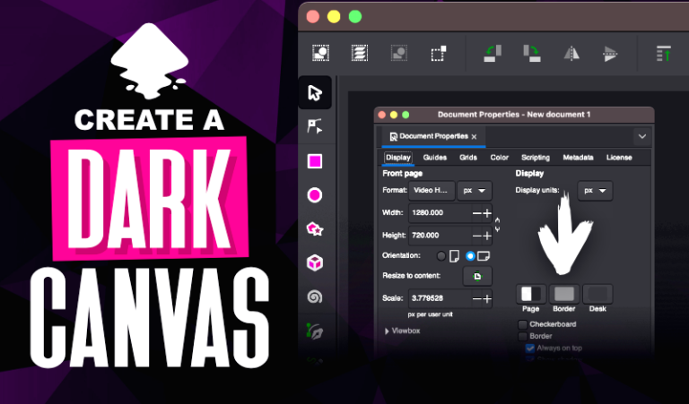
Task: Open the Display units px dropdown
Action: (595, 191)
